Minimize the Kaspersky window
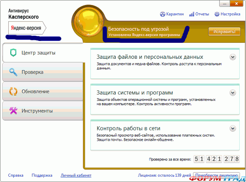 pyautogui.click(x=224, y=4)
